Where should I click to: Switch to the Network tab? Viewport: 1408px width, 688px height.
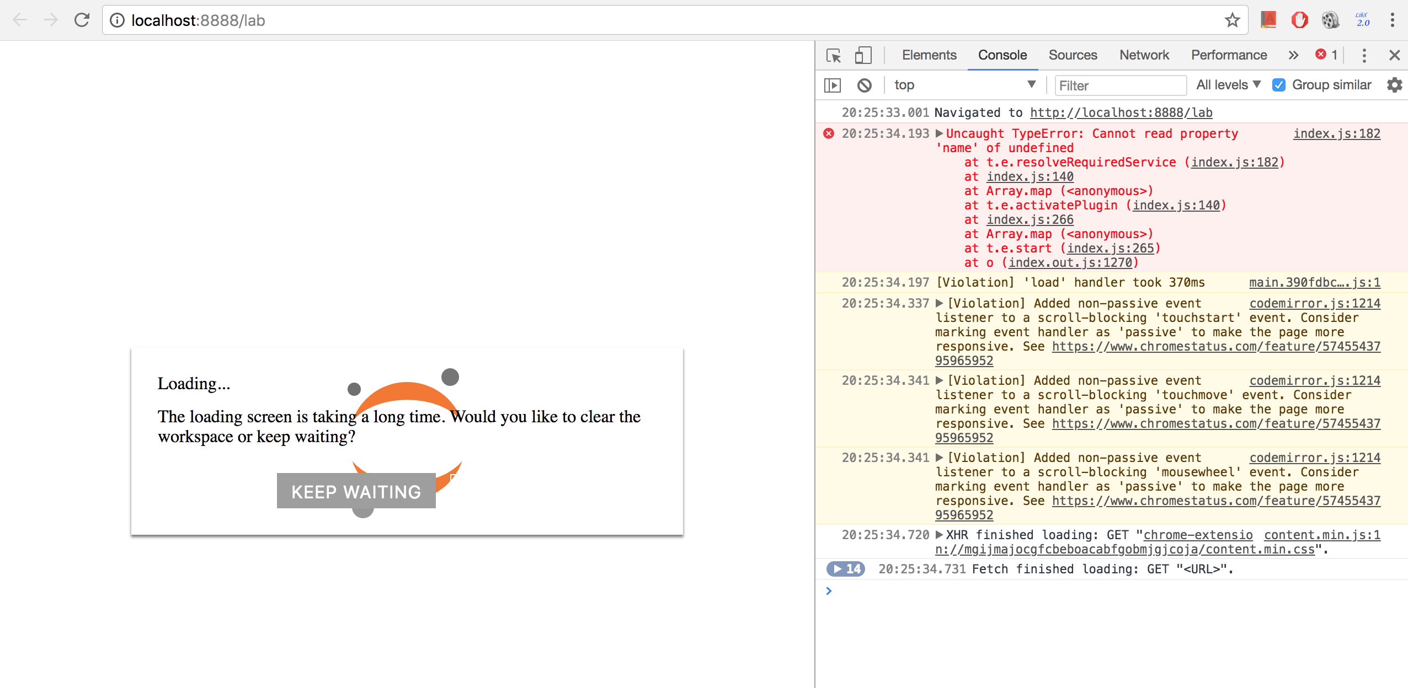click(1144, 55)
